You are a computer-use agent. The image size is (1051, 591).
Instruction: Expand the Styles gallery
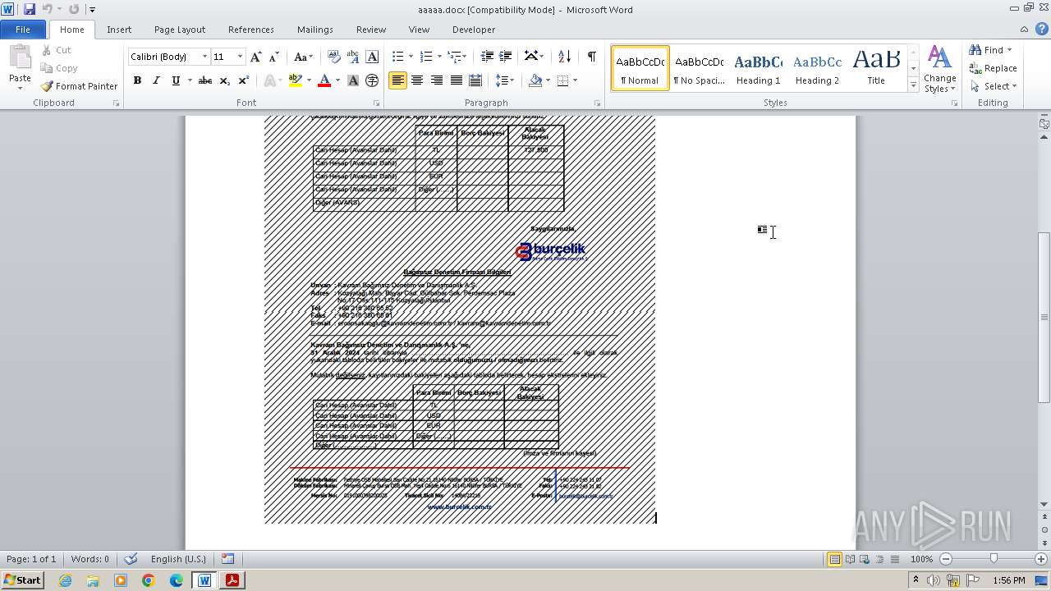click(913, 85)
